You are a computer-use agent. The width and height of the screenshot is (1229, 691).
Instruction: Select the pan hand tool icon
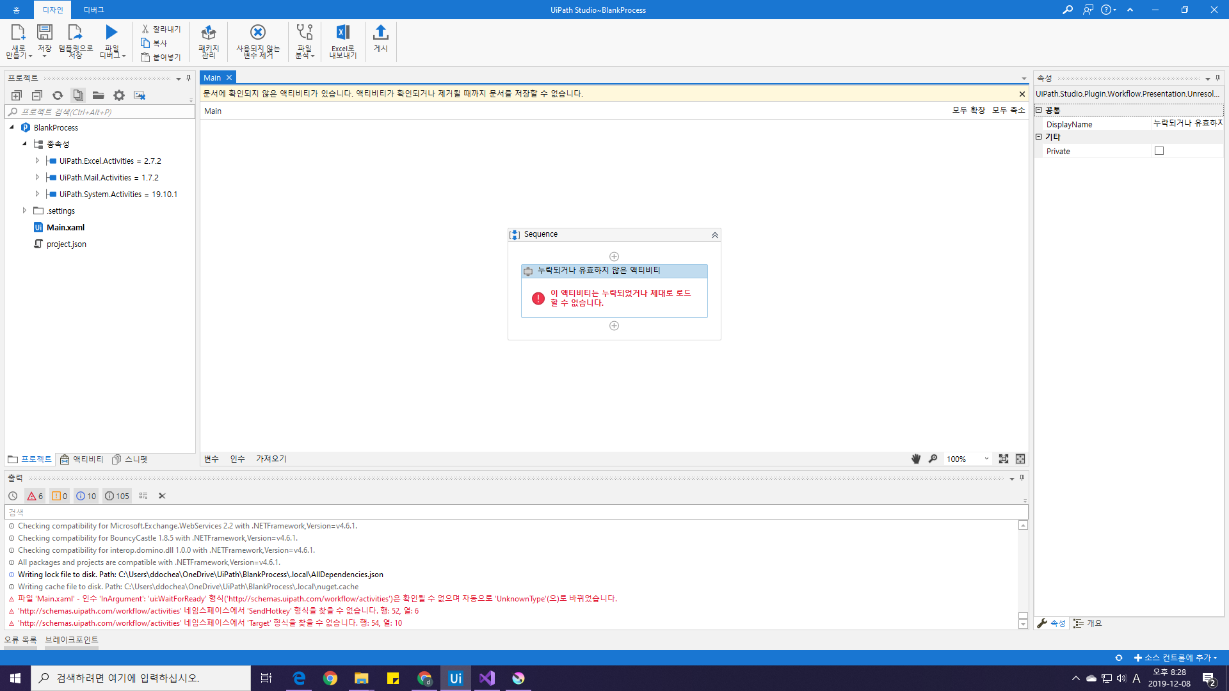point(916,459)
